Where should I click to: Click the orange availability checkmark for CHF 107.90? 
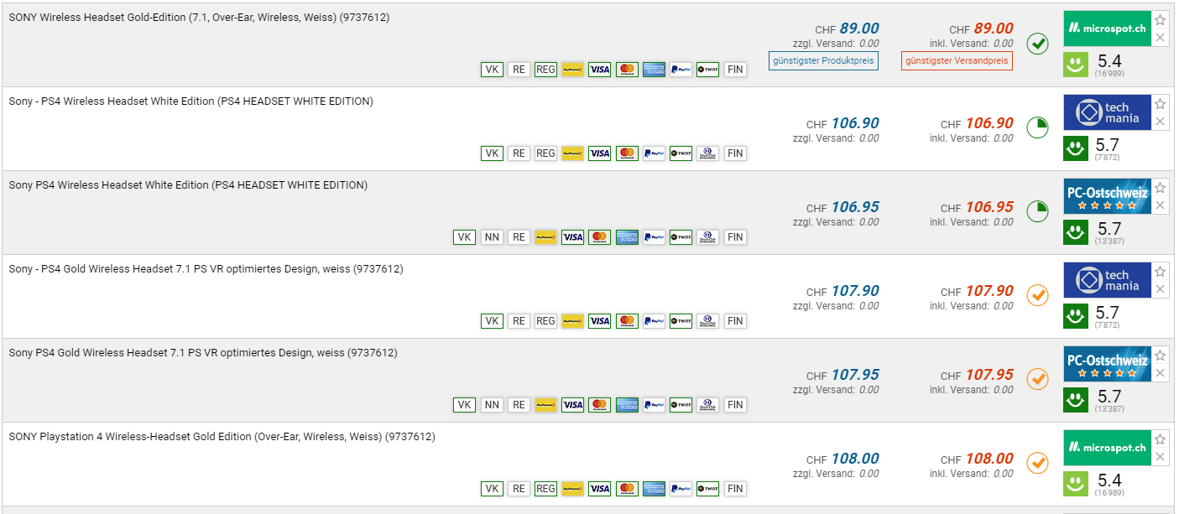click(1038, 295)
